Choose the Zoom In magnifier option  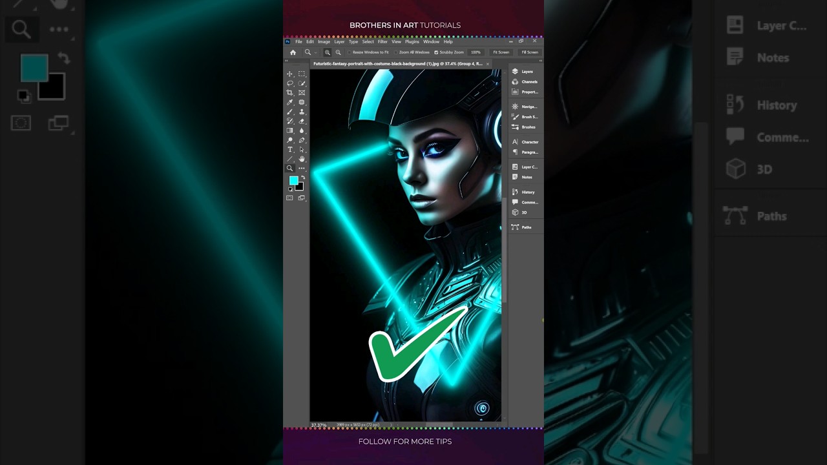328,52
